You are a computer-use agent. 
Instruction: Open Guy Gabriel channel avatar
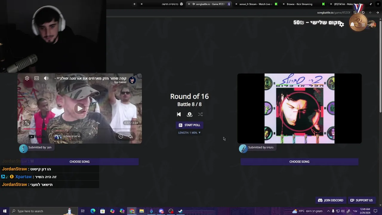[x=132, y=80]
